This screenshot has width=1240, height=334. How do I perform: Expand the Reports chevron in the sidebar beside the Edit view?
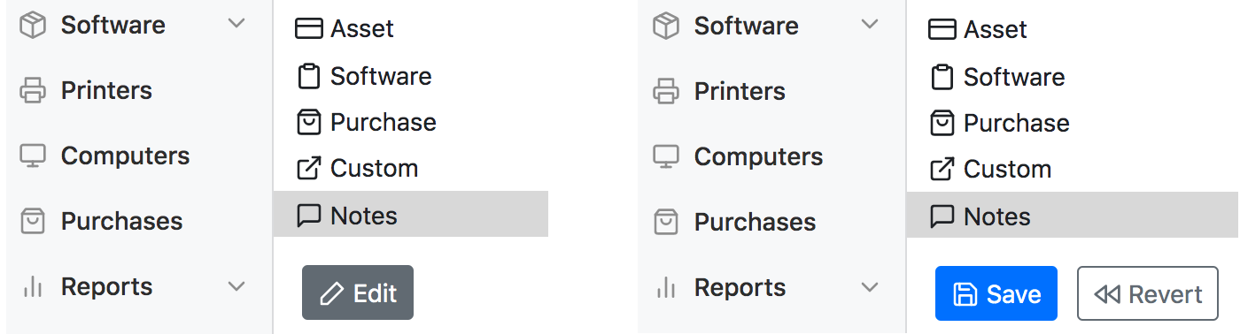coord(236,286)
